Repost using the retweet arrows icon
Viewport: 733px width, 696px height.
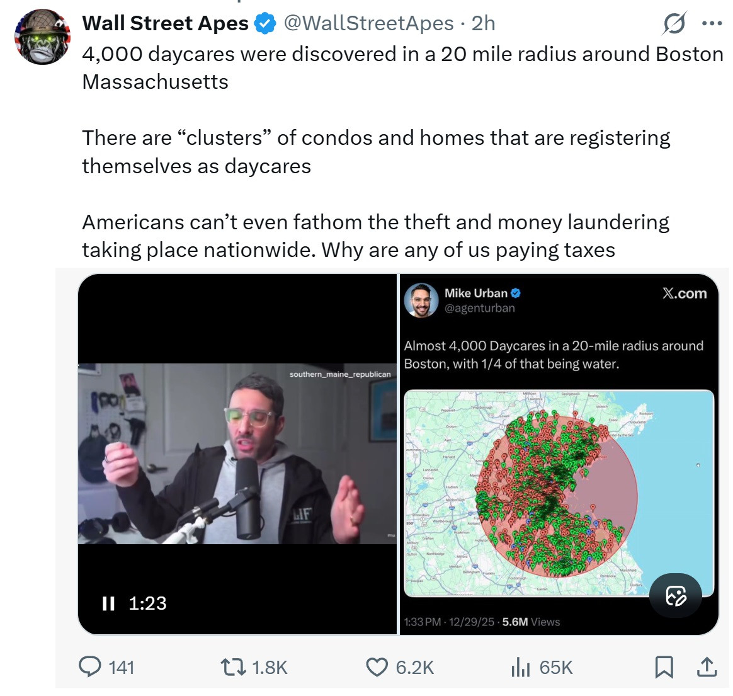point(233,666)
